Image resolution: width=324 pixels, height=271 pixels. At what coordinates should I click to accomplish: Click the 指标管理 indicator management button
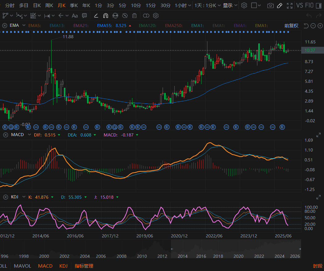click(x=84, y=266)
